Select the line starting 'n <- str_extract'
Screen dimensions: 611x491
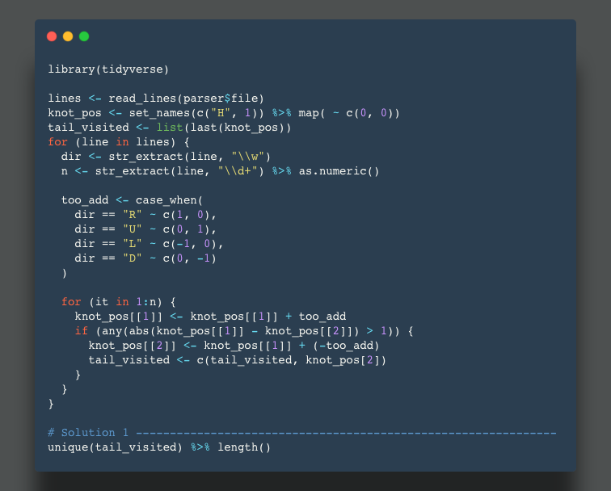pyautogui.click(x=220, y=171)
